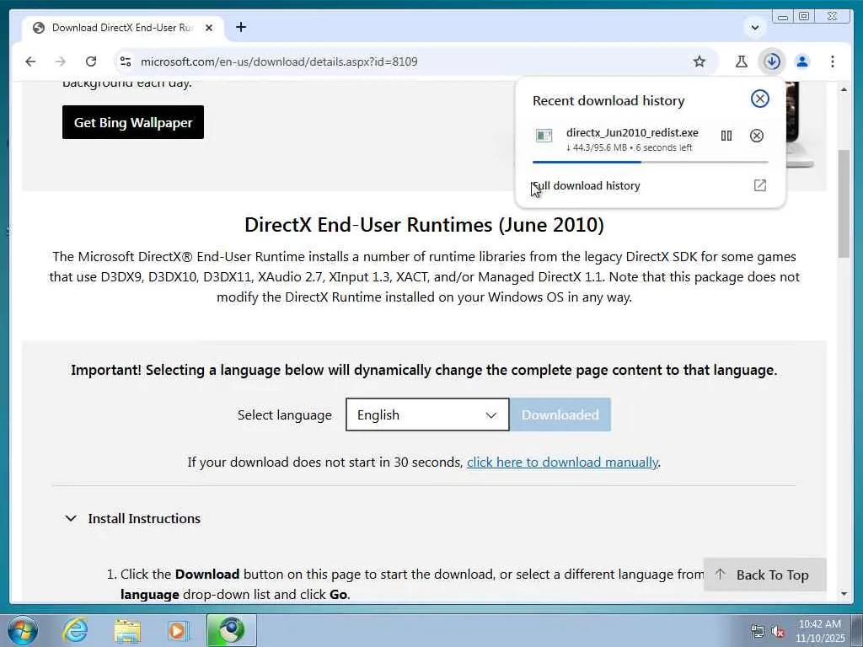This screenshot has height=647, width=863.
Task: Launch Internet Explorer from taskbar
Action: (x=75, y=630)
